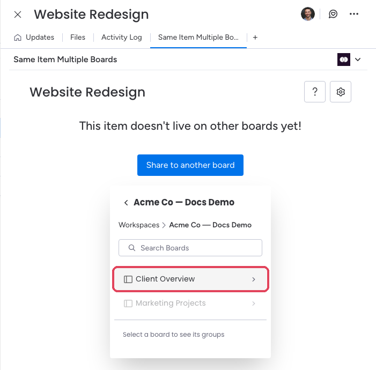Add a new view with plus icon

pos(255,38)
